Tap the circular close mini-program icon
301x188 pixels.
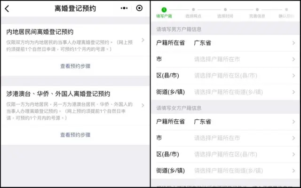139,8
